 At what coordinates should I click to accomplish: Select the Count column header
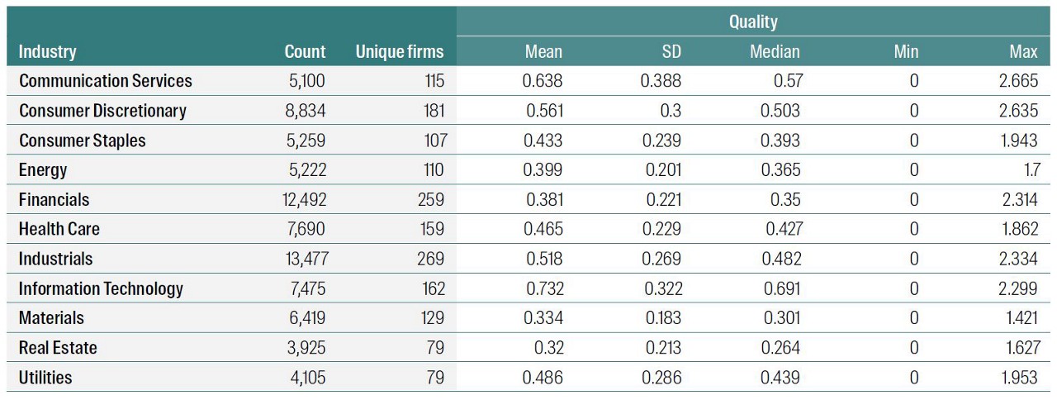[305, 51]
